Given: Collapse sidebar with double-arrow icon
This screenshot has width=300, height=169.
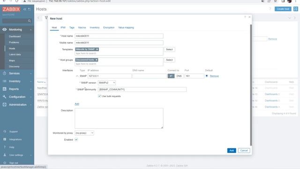Looking at the screenshot, I should pos(25,9).
